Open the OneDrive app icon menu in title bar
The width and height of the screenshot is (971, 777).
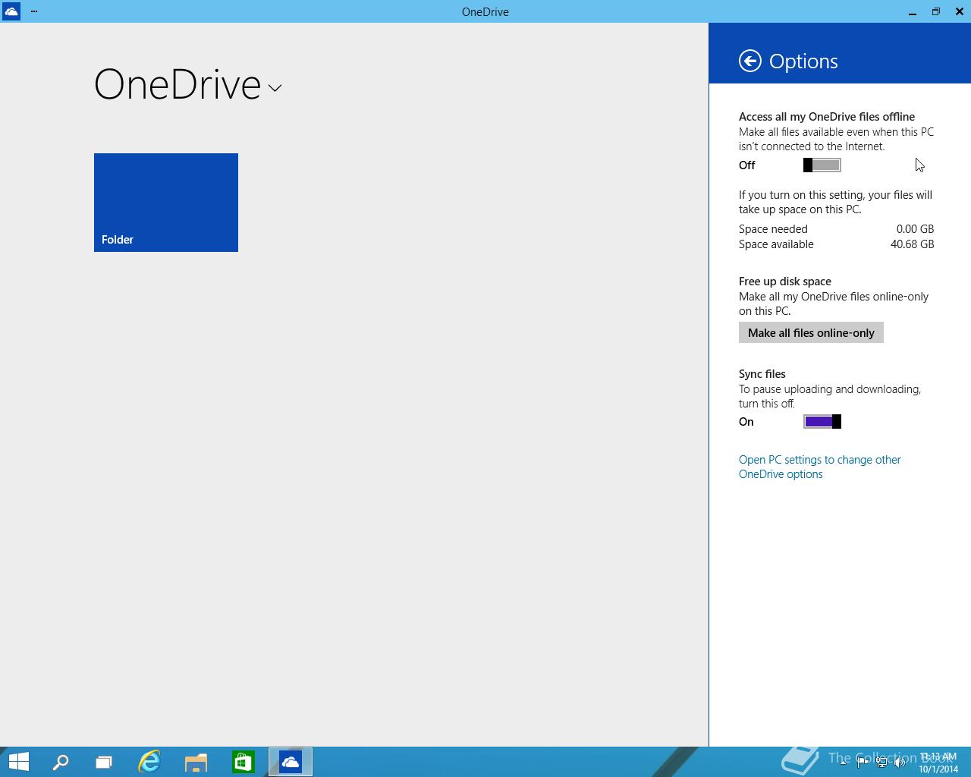(x=11, y=11)
